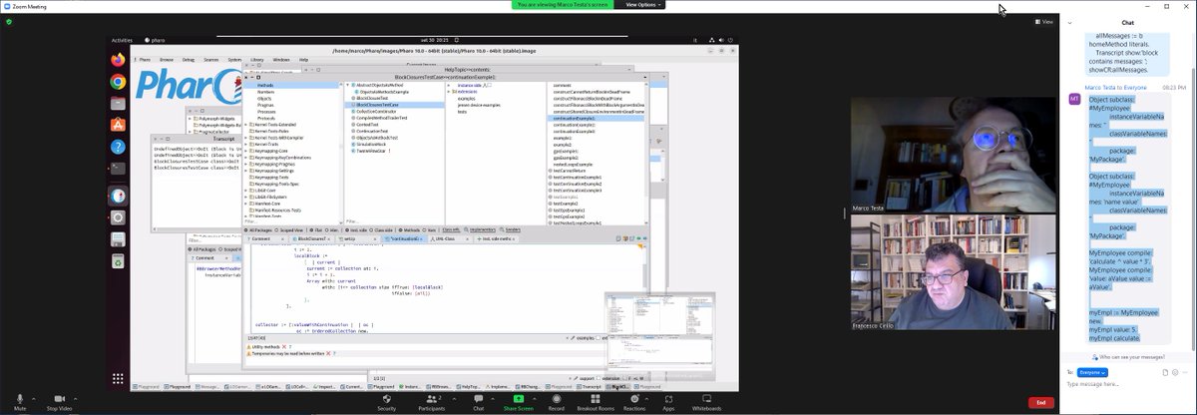Select Flat radio option

(x=316, y=229)
